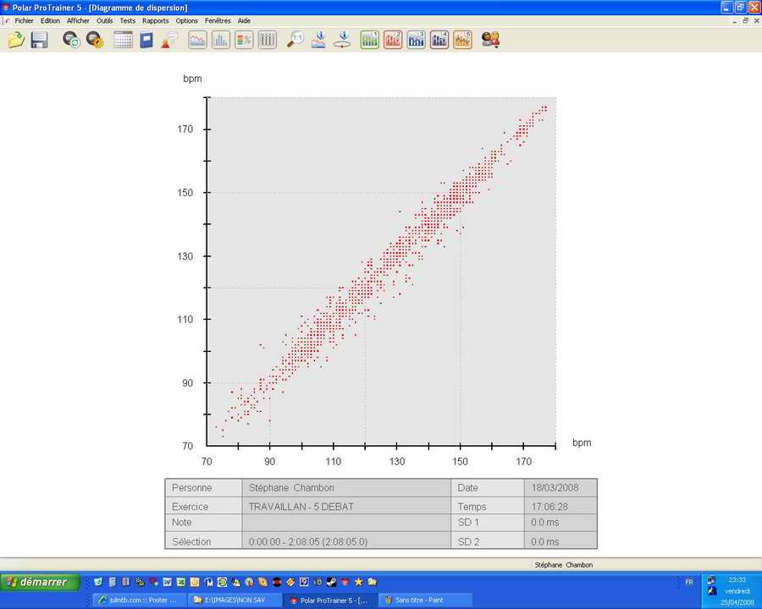Click the open folder toolbar icon
The width and height of the screenshot is (762, 609).
click(16, 40)
